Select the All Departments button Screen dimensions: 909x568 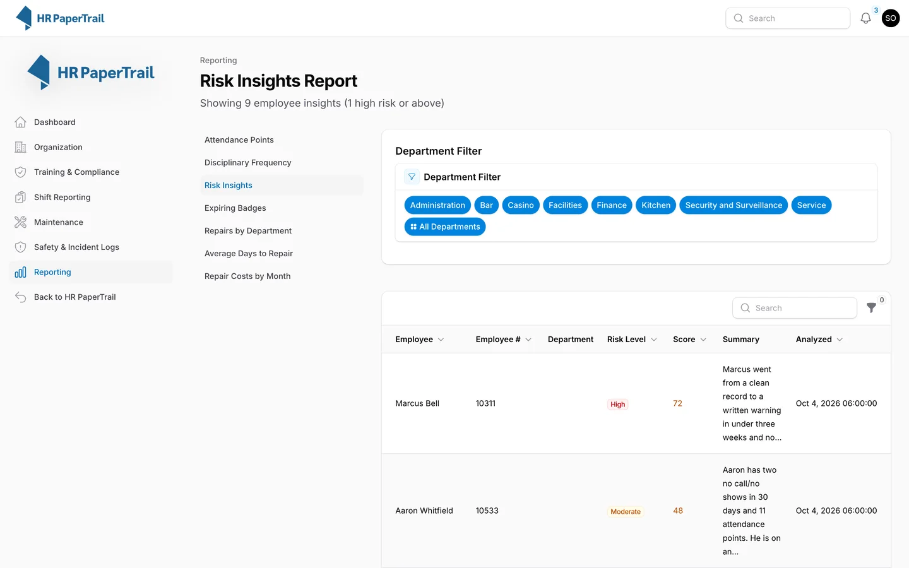coord(445,227)
